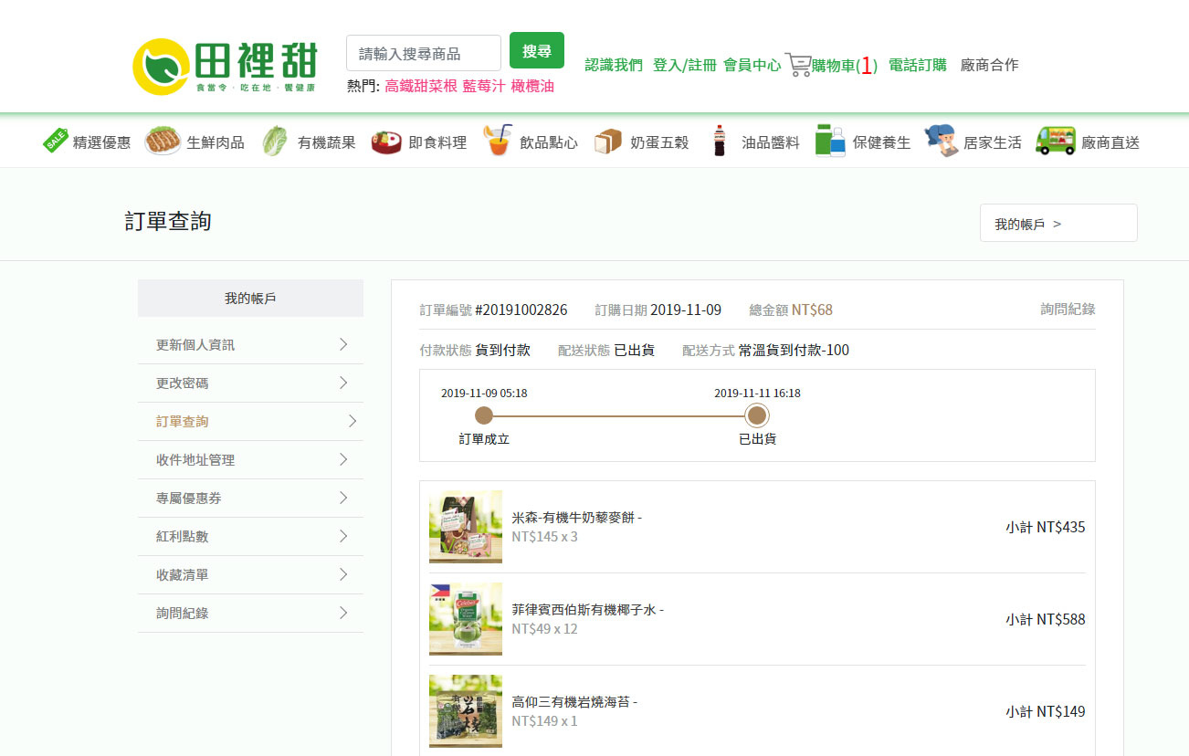Click the 登入/註冊 link
Viewport: 1189px width, 756px height.
pos(684,65)
